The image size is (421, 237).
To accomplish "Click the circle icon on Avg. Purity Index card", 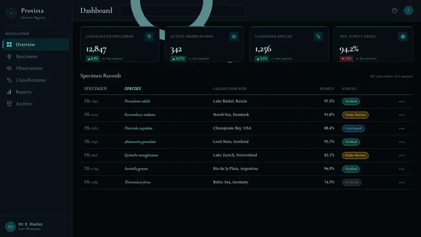I will [x=403, y=36].
